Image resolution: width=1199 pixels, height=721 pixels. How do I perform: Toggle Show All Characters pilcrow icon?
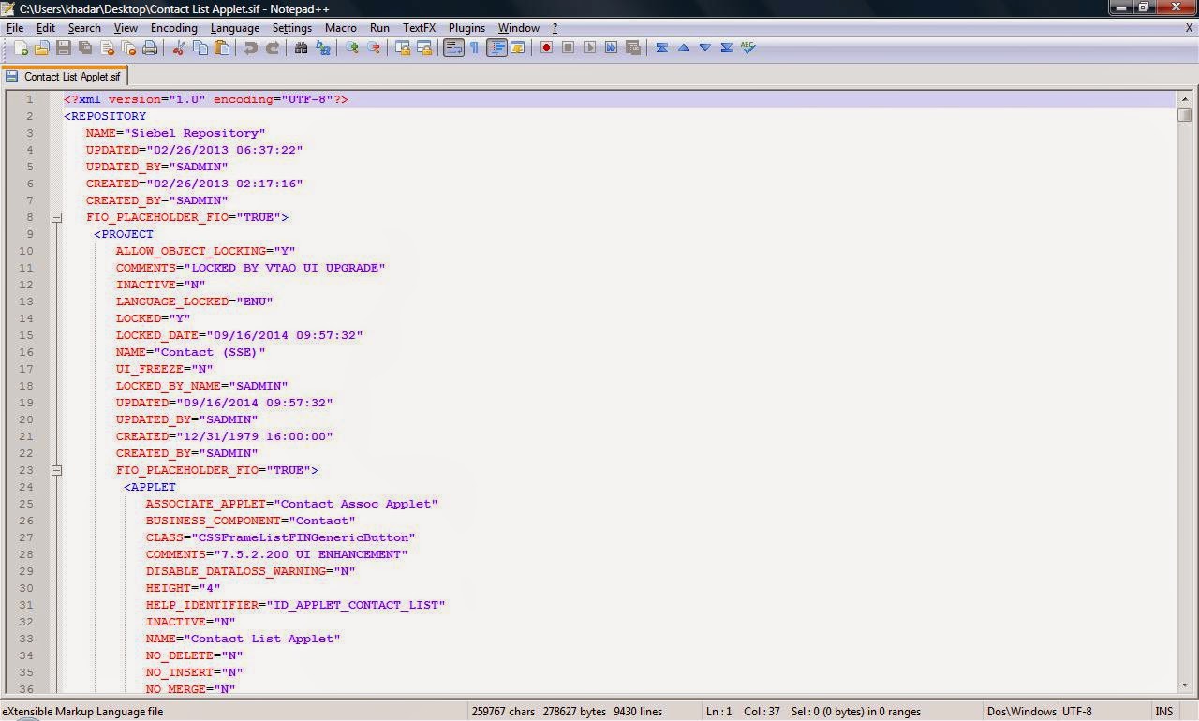(474, 48)
